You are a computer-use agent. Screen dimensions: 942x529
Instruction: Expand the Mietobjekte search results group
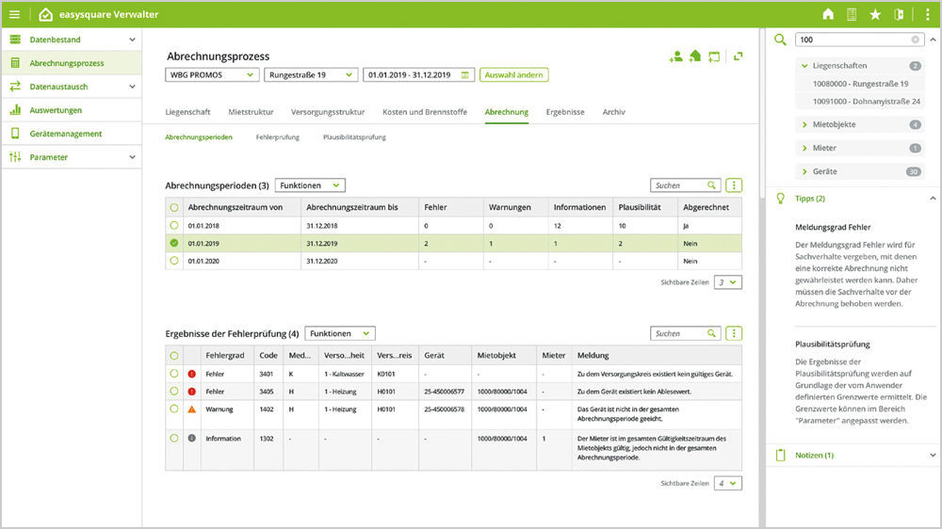coord(804,124)
